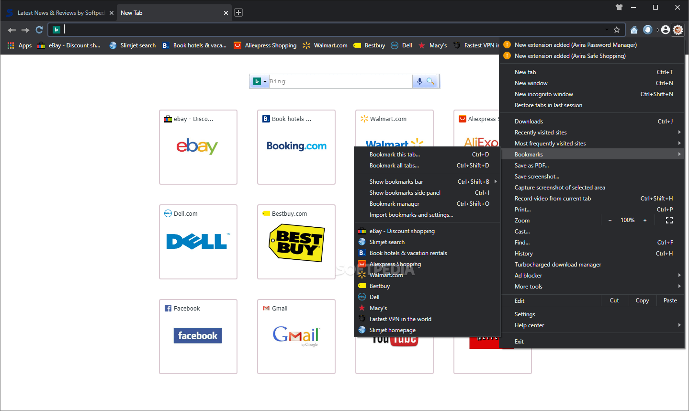Open eBay bookmark in bookmarks bar
This screenshot has height=411, width=689.
point(69,45)
